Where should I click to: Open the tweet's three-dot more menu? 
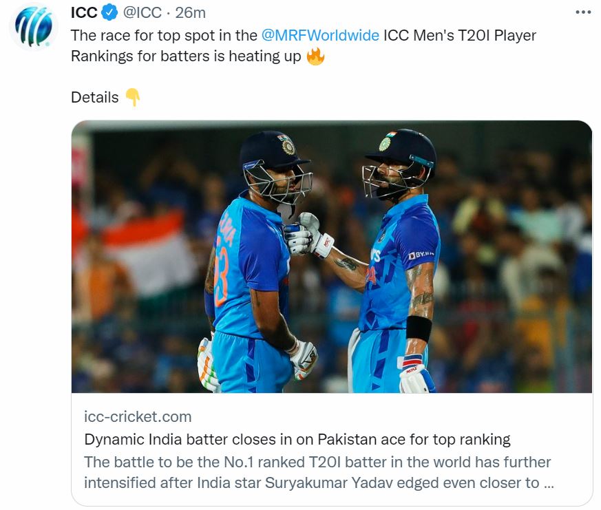click(x=582, y=12)
